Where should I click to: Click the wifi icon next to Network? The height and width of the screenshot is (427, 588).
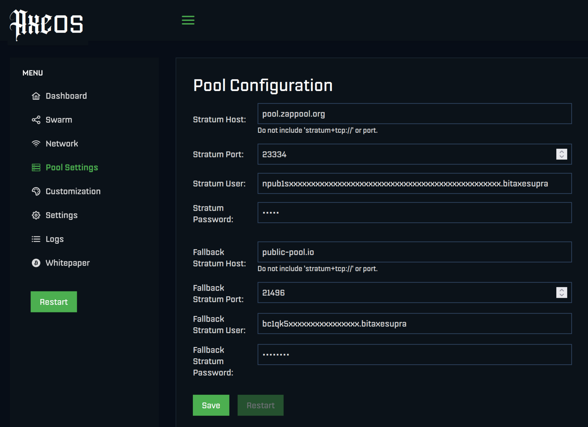(x=36, y=143)
